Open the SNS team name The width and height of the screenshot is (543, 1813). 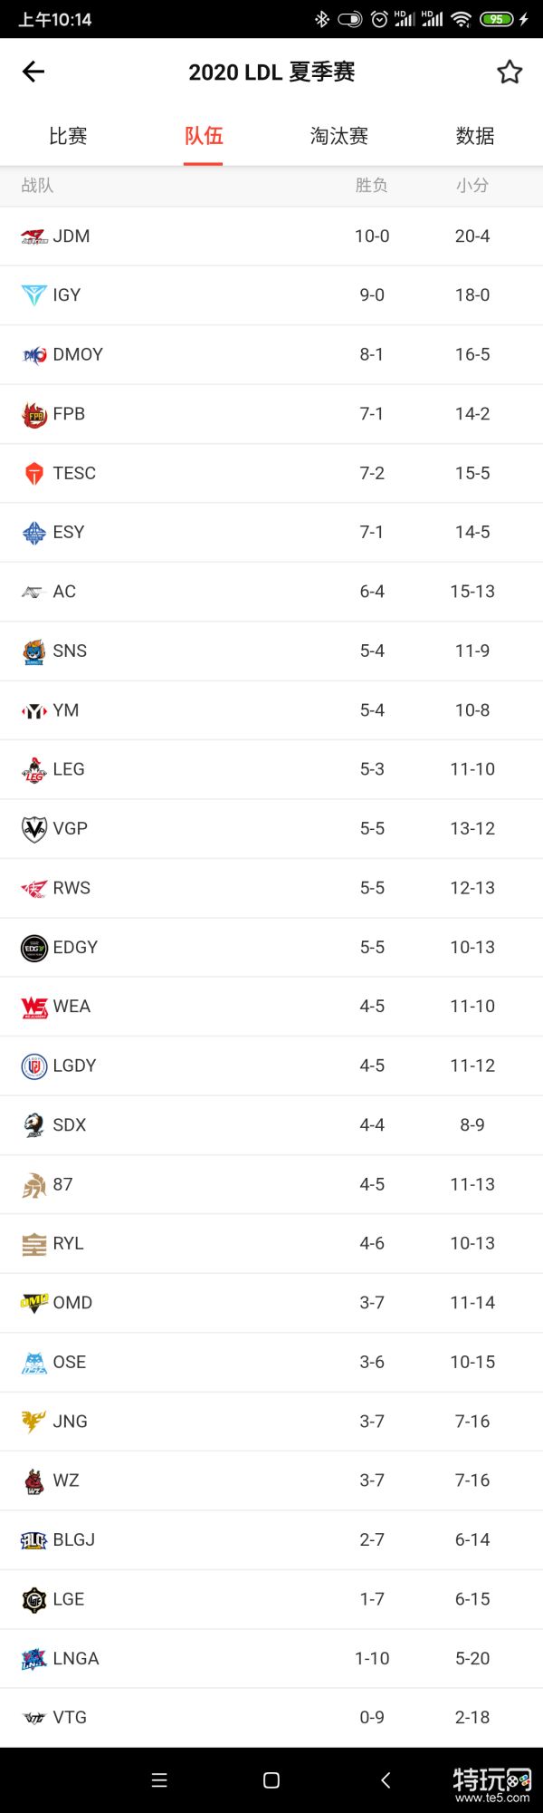tap(70, 651)
